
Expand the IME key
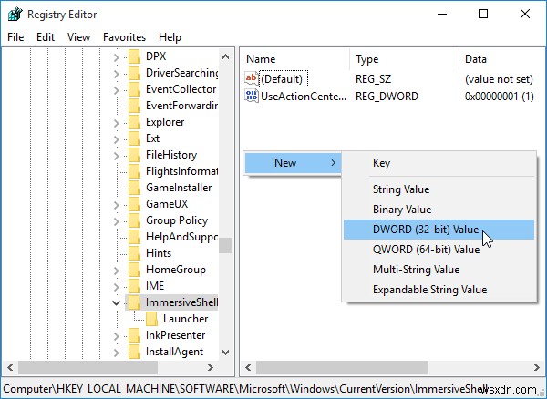116,286
